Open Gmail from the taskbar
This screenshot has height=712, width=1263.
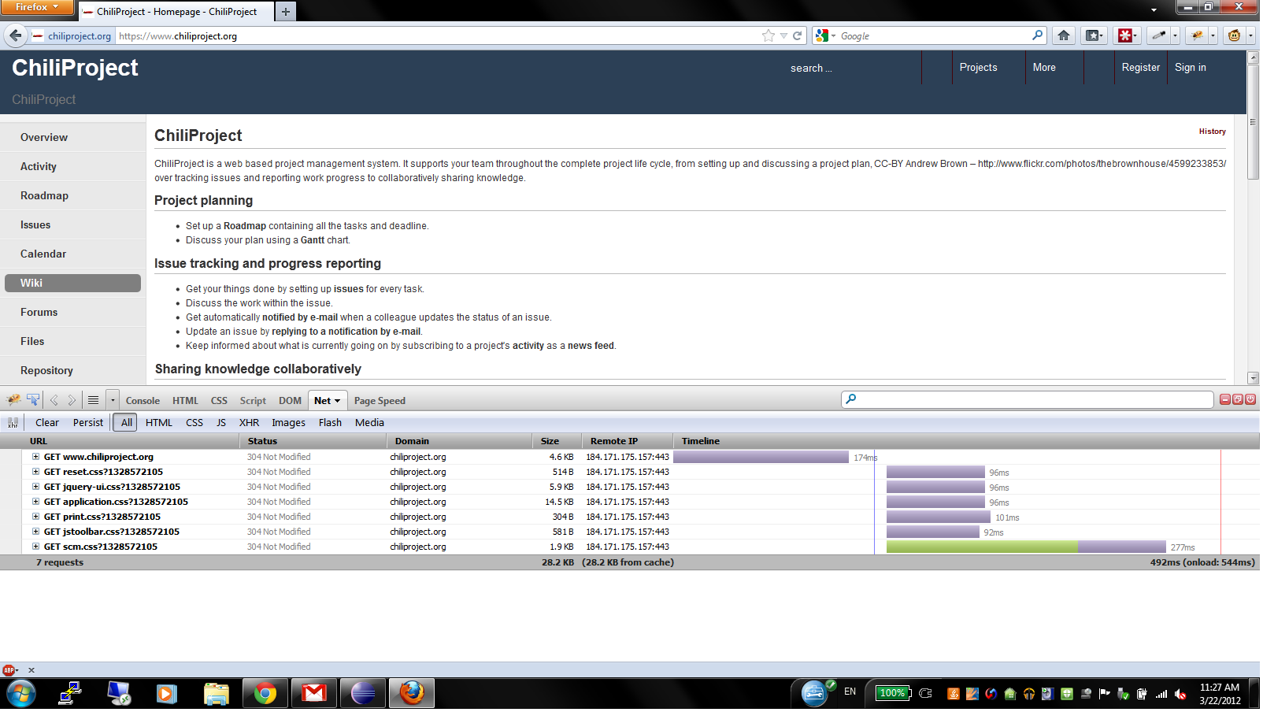pyautogui.click(x=314, y=694)
